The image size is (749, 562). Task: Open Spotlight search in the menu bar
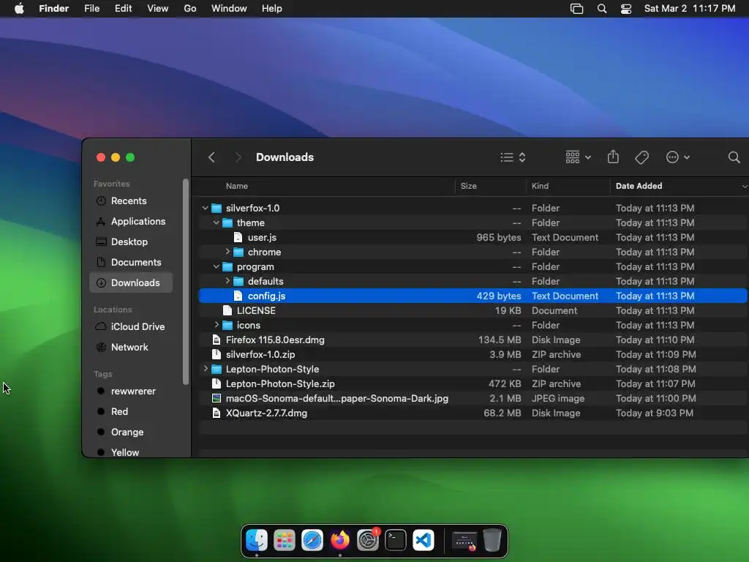[602, 9]
